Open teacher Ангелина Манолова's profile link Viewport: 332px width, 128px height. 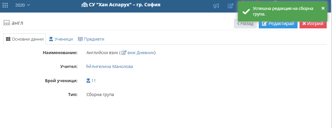coord(112,67)
